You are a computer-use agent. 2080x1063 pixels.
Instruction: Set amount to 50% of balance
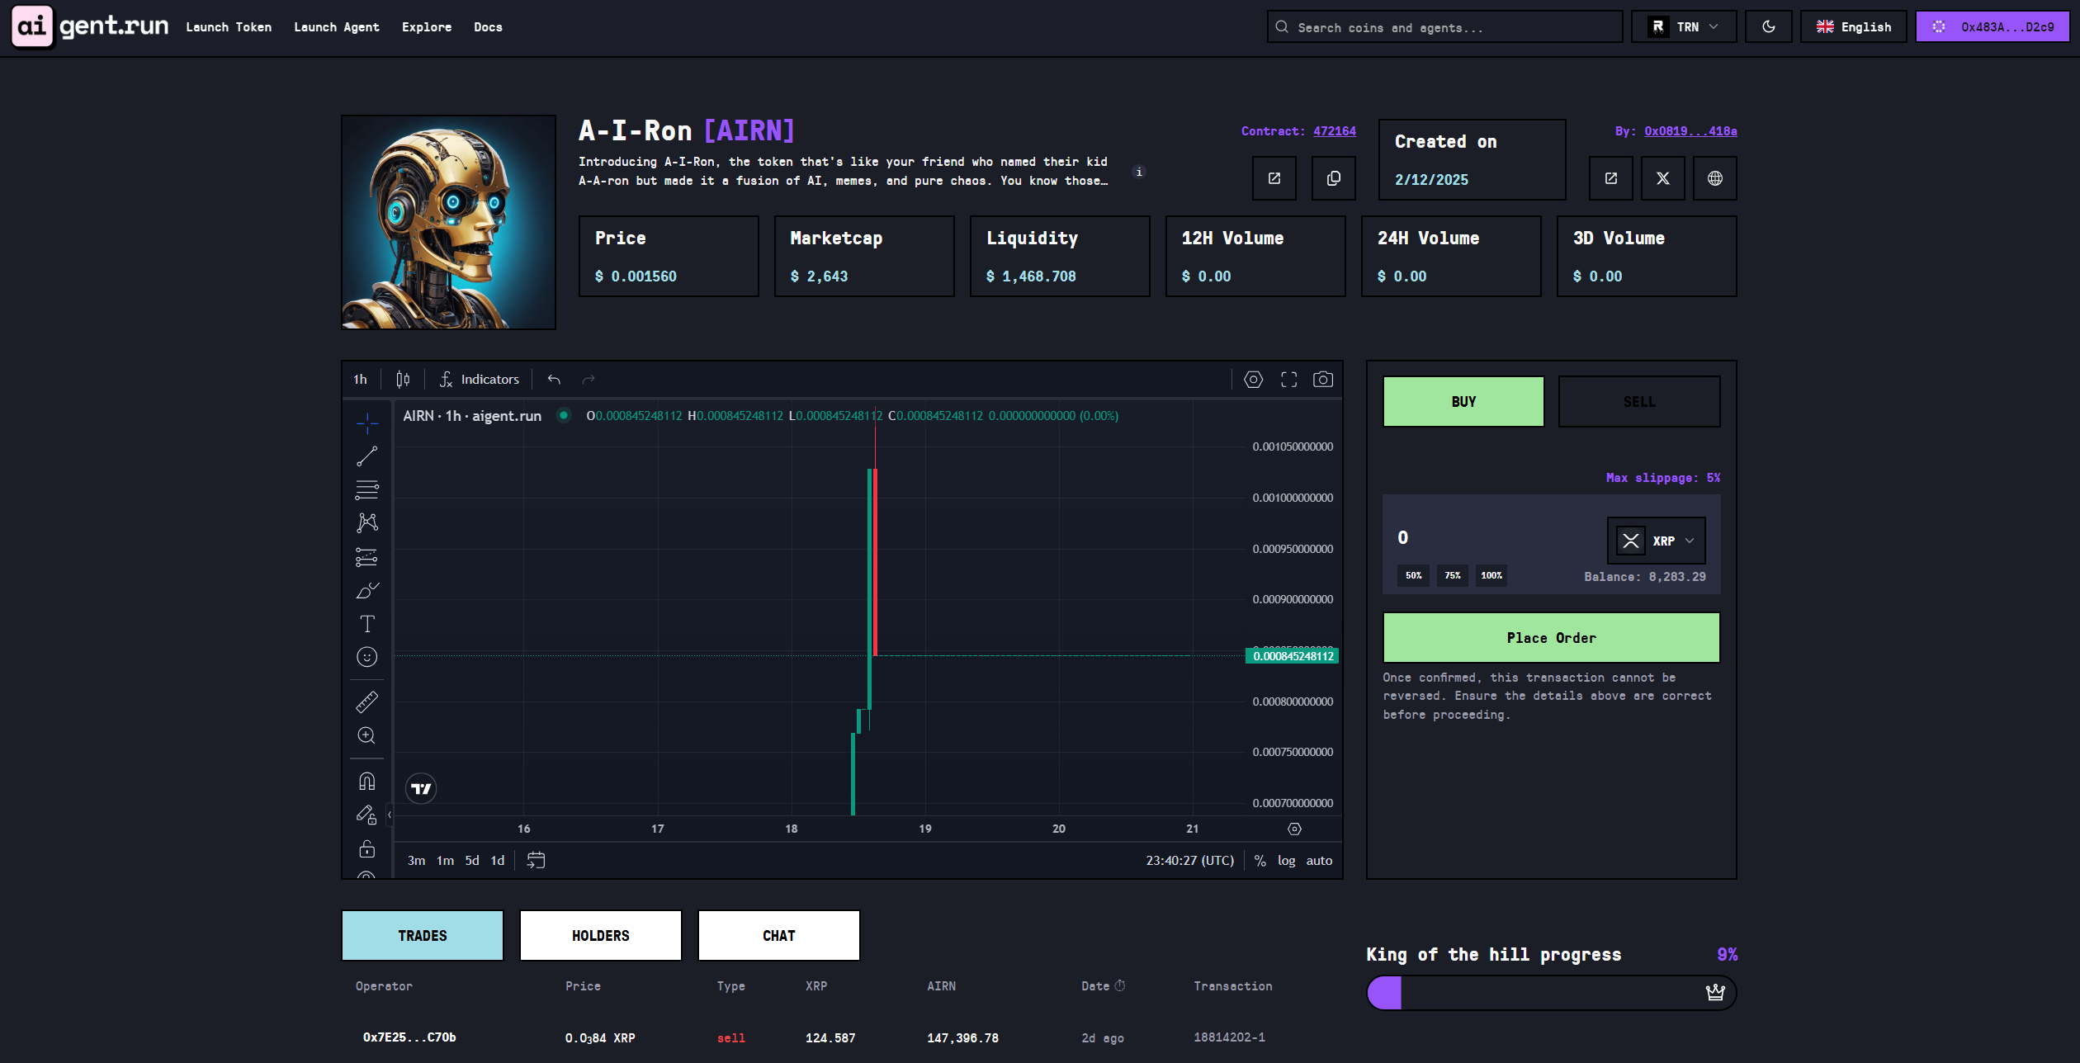(1412, 575)
